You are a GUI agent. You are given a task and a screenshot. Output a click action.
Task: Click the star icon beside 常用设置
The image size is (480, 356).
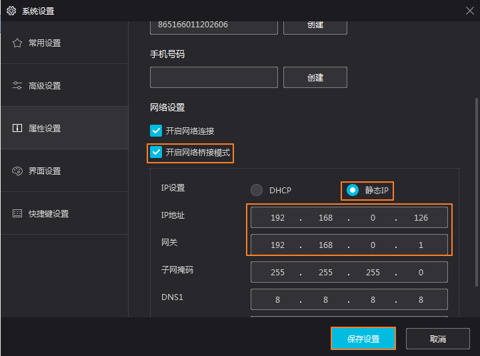click(17, 43)
